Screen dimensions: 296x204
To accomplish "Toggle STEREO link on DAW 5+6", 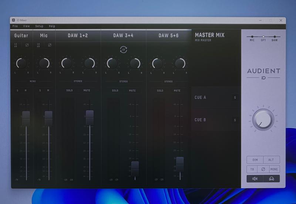I will [x=169, y=81].
